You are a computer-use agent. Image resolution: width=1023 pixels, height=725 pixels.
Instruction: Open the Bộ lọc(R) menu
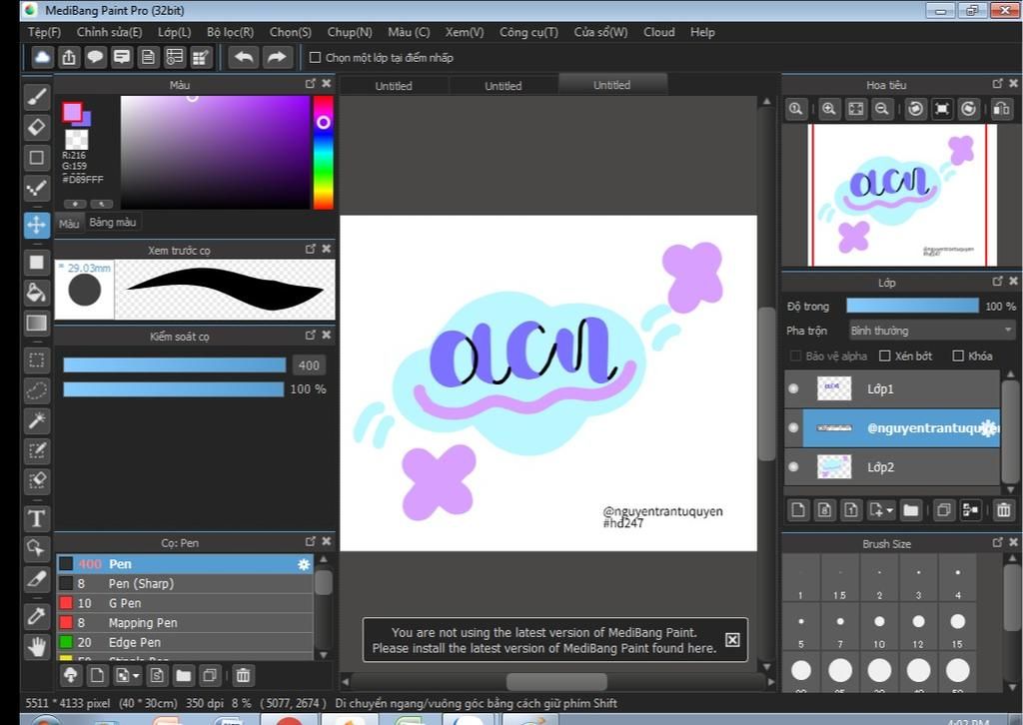point(231,32)
